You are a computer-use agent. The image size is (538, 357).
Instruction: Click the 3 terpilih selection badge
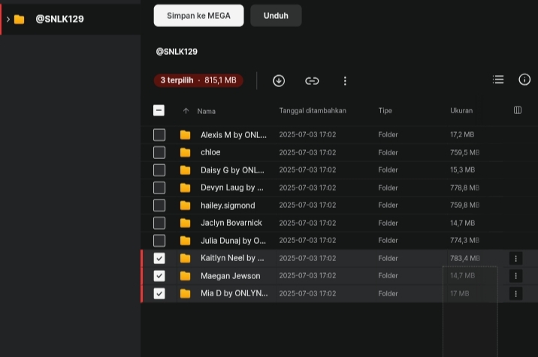pos(198,80)
